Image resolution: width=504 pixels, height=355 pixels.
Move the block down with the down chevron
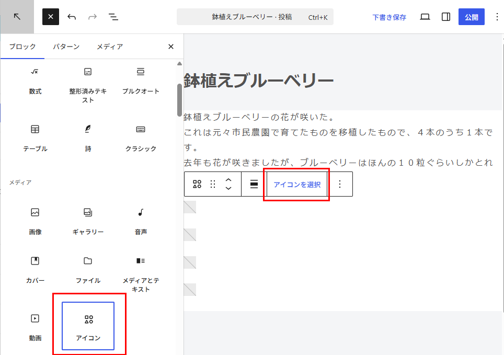(x=228, y=188)
